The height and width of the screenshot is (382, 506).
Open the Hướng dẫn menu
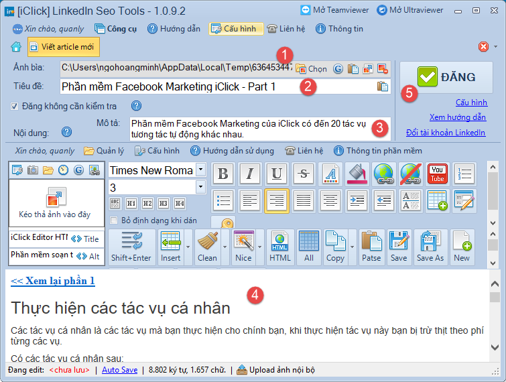tap(174, 29)
